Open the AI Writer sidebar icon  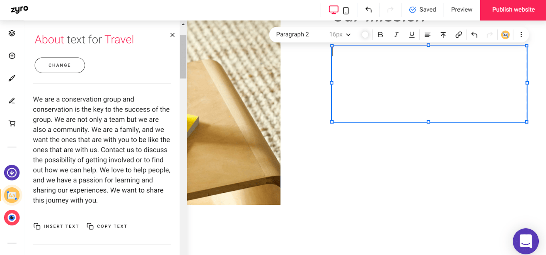click(12, 195)
